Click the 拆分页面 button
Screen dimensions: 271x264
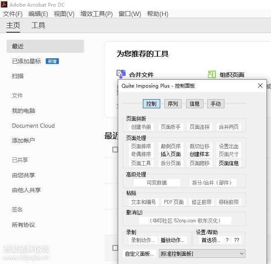point(171,163)
